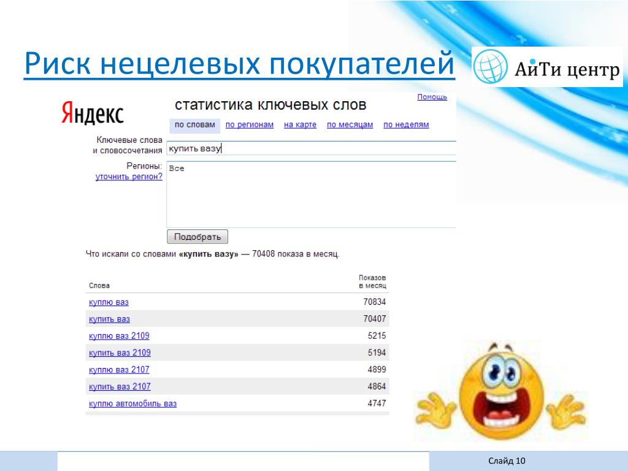Click the Регионы box showing 'Все'
The height and width of the screenshot is (471, 628).
311,194
